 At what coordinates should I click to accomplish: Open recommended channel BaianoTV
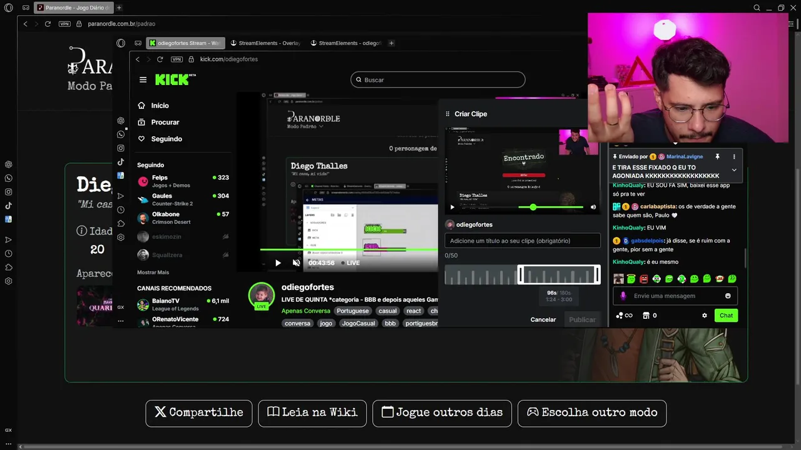pos(183,304)
